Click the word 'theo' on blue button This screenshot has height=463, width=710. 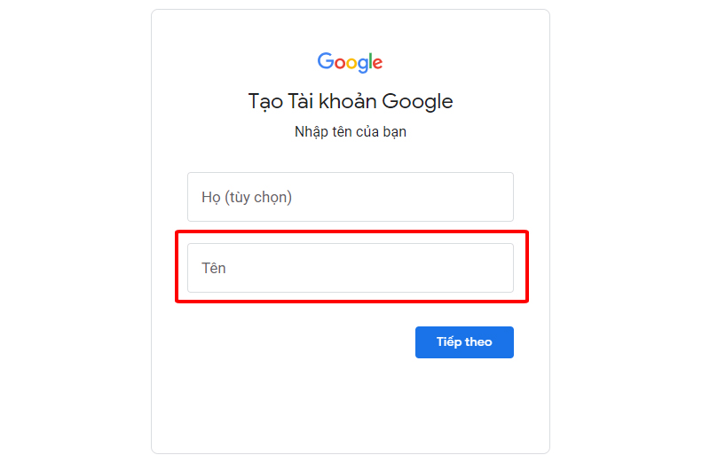point(478,341)
